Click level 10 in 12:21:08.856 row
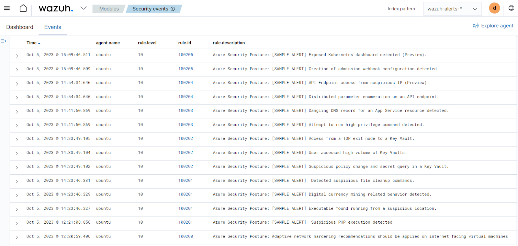518x246 pixels. tap(140, 222)
